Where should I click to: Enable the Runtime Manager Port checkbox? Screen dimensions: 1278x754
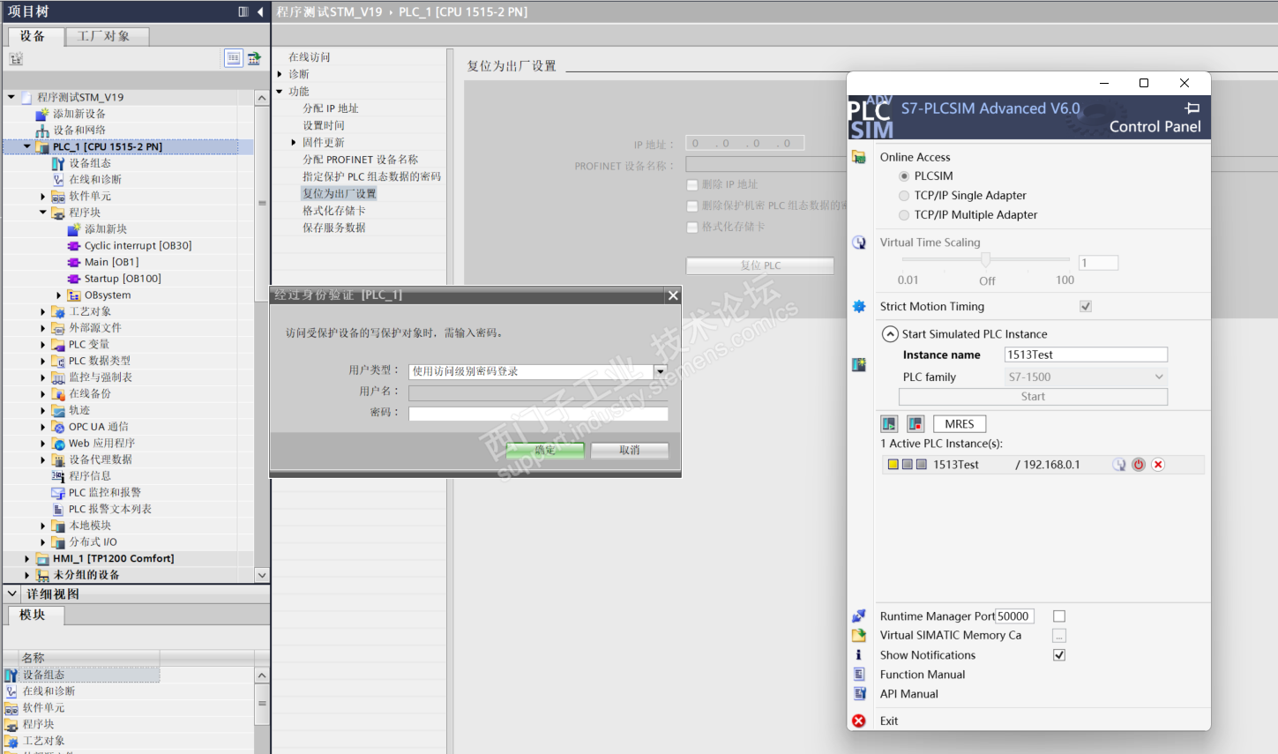(x=1059, y=616)
